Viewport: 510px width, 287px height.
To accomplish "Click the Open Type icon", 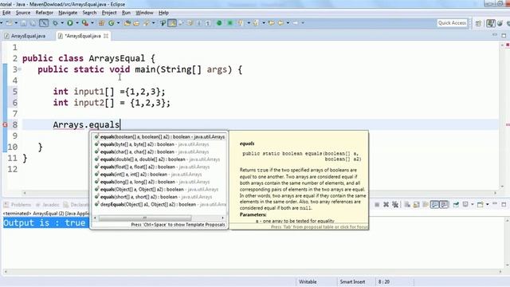I will pyautogui.click(x=127, y=23).
